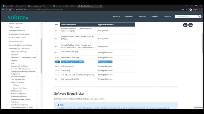Screen dimensions: 204x114
Task: Expand DNS Configuration chevron
Action: pos(37,91)
